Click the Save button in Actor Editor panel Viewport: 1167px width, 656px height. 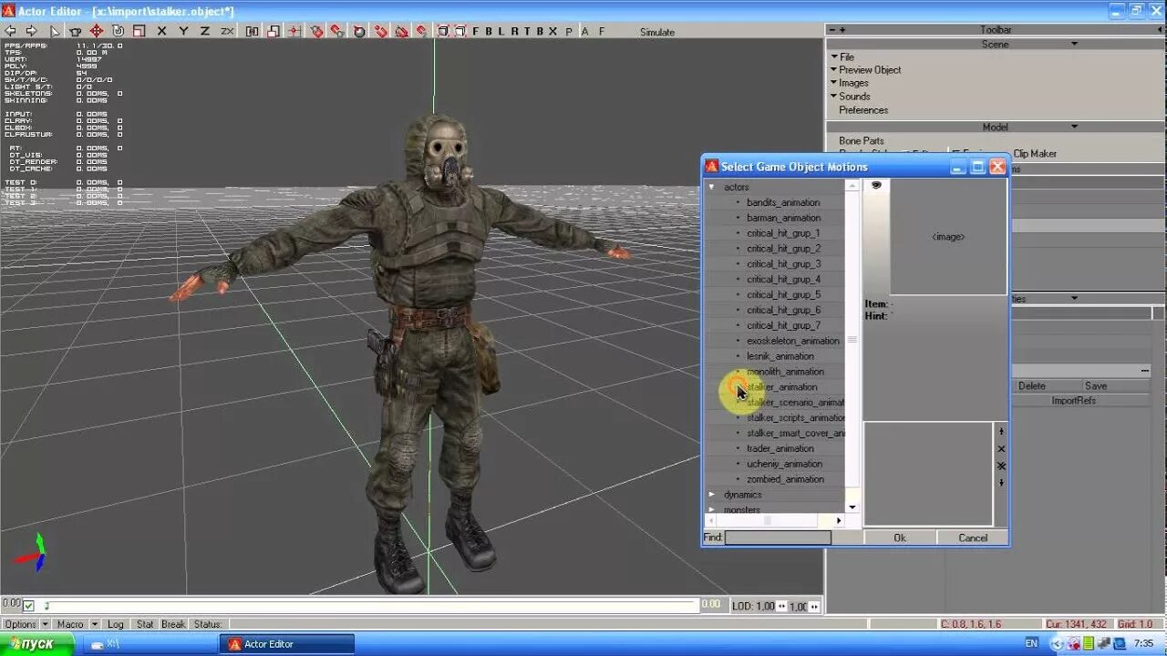1096,385
